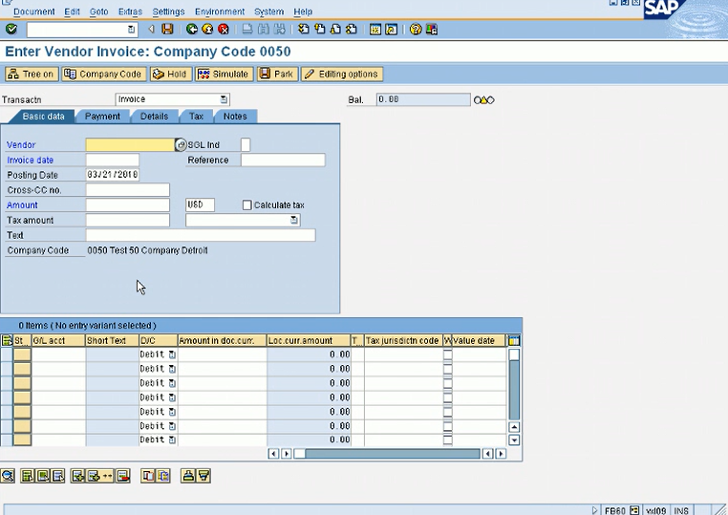The width and height of the screenshot is (728, 515).
Task: Open the command field history dropdown
Action: (x=132, y=30)
